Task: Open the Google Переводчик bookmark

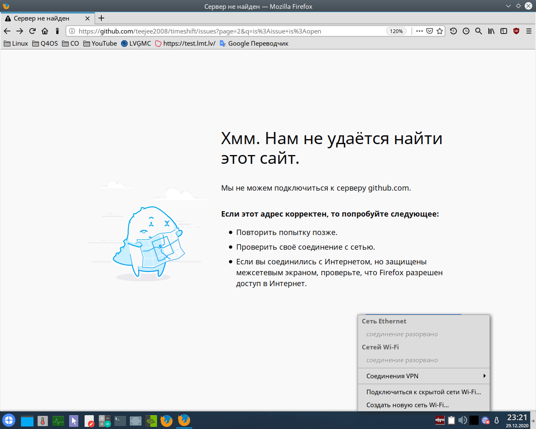Action: coord(254,44)
